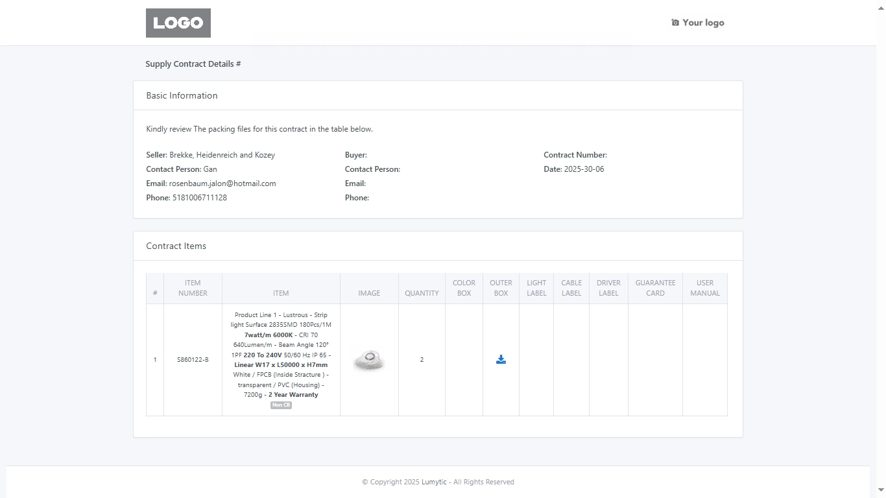Screen dimensions: 886x498
Task: Download the outer box file
Action: (x=501, y=360)
